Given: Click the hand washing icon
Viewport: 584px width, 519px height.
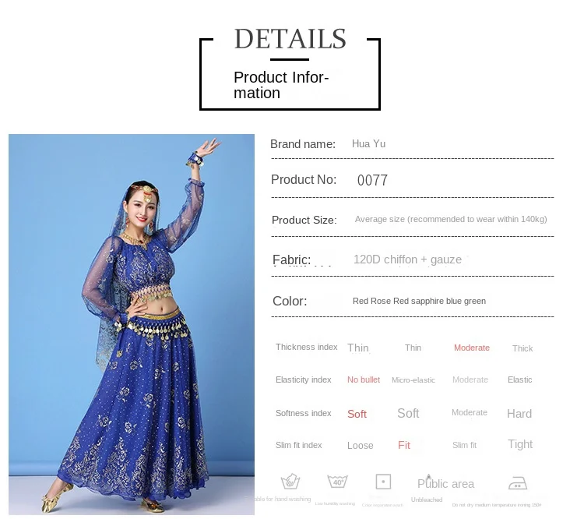Looking at the screenshot, I should 290,482.
